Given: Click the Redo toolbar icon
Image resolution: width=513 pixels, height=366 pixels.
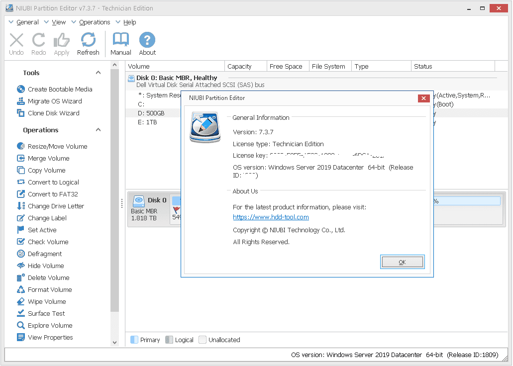Looking at the screenshot, I should click(x=39, y=40).
